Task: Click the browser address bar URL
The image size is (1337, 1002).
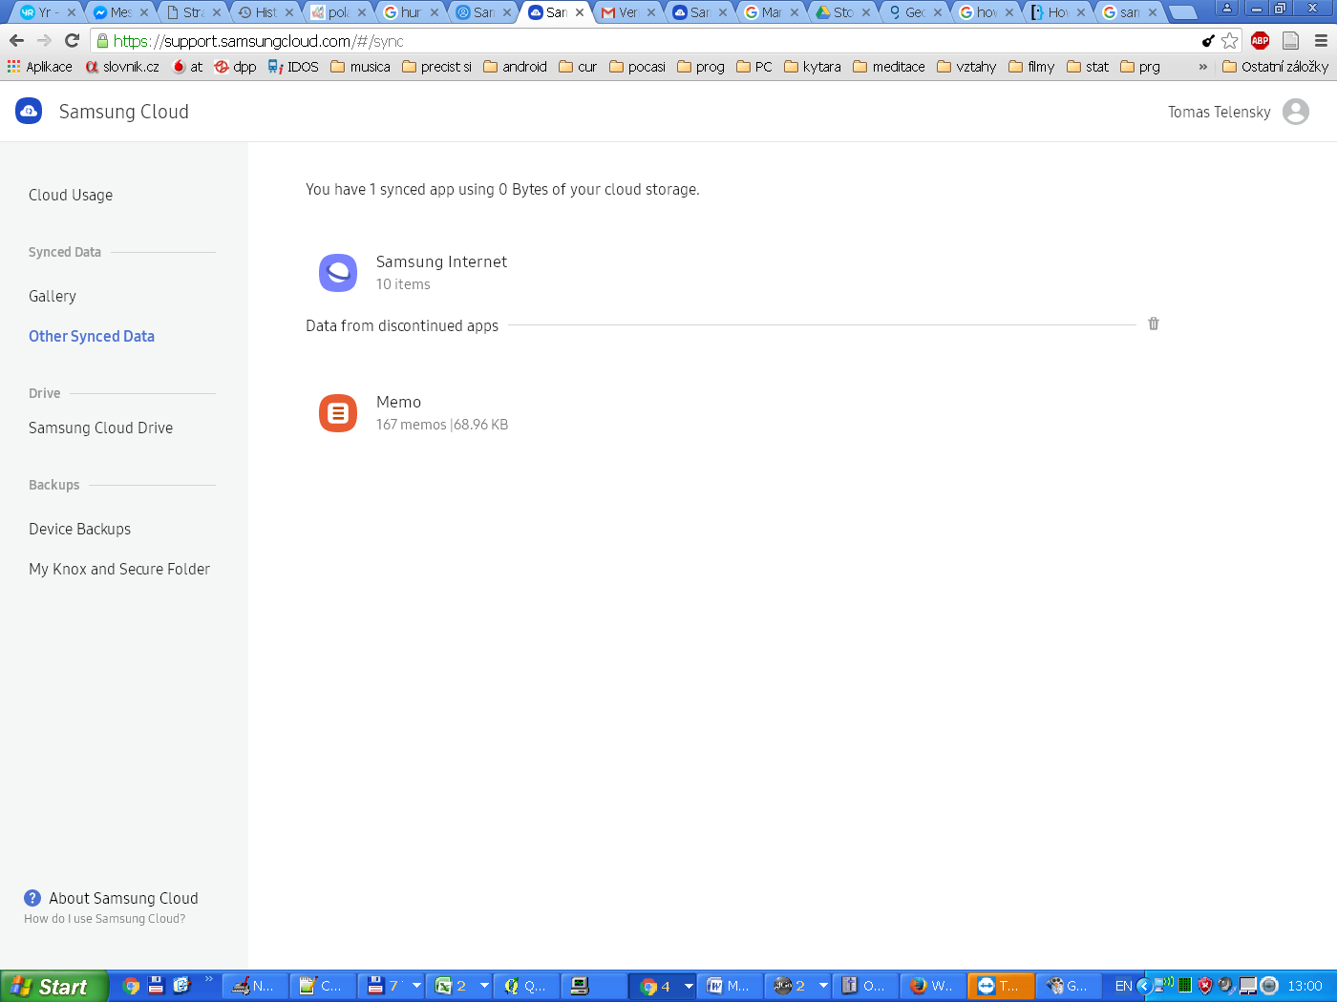Action: [259, 41]
